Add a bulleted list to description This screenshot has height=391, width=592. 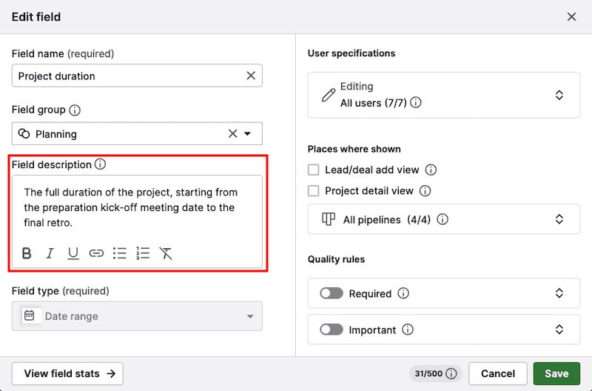119,253
